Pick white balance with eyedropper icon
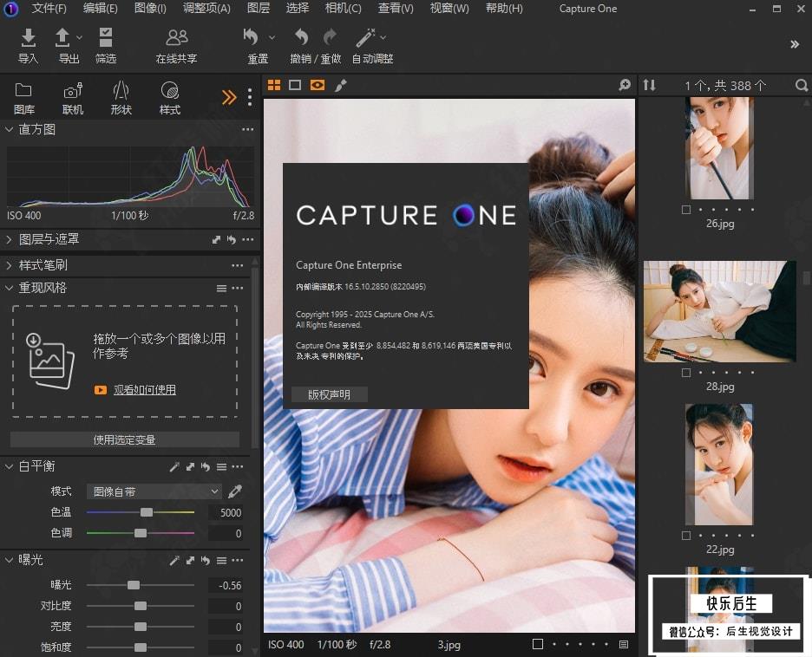 (235, 491)
